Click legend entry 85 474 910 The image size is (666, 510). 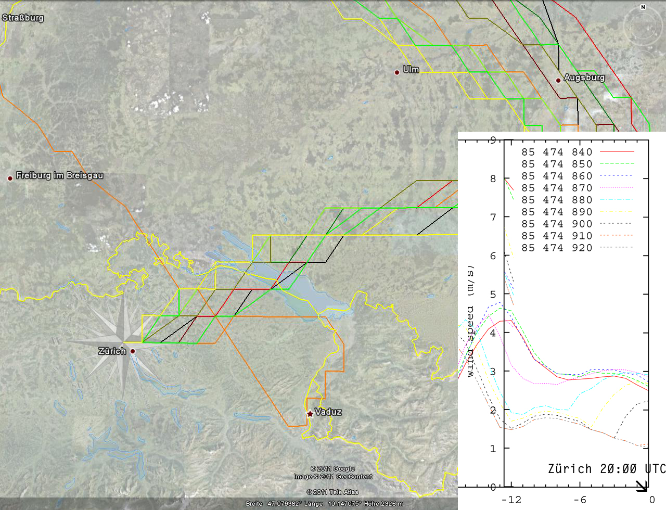pos(578,236)
